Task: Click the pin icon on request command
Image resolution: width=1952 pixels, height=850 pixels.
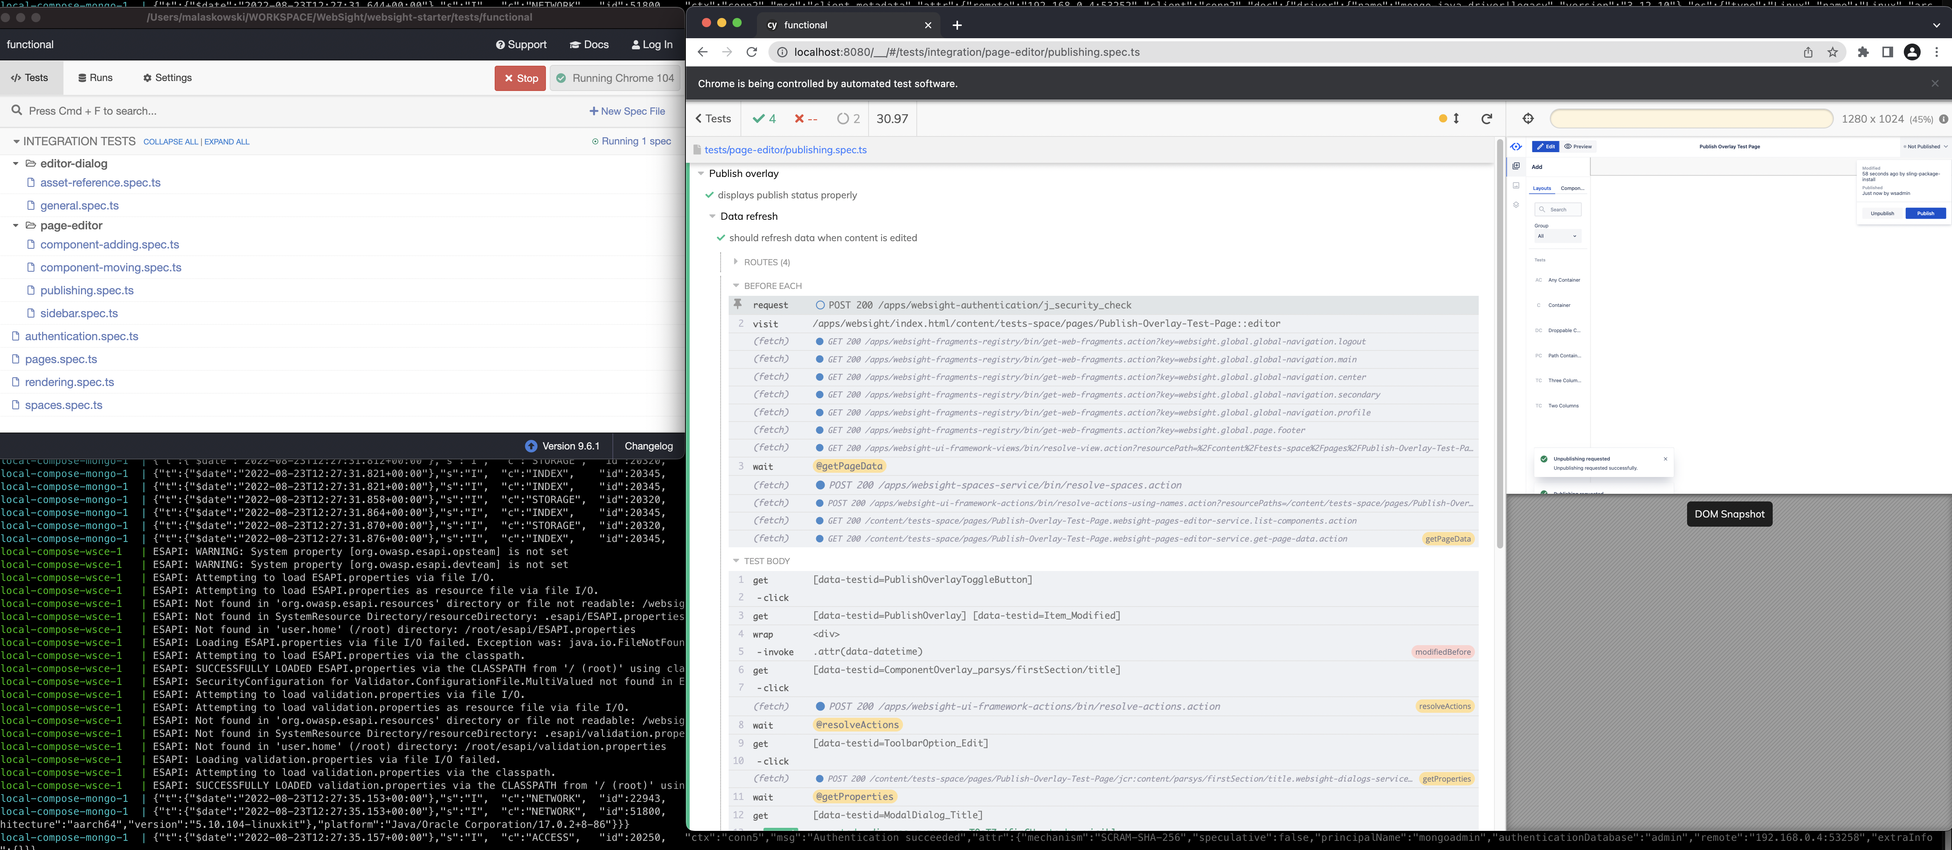Action: pyautogui.click(x=737, y=304)
